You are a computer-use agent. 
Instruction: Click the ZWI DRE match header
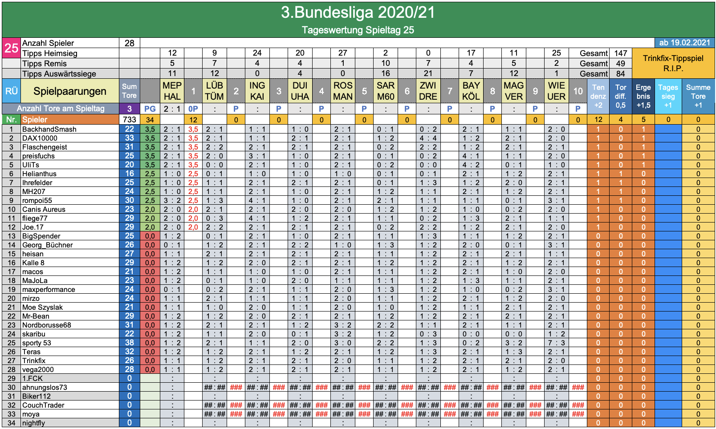point(428,91)
